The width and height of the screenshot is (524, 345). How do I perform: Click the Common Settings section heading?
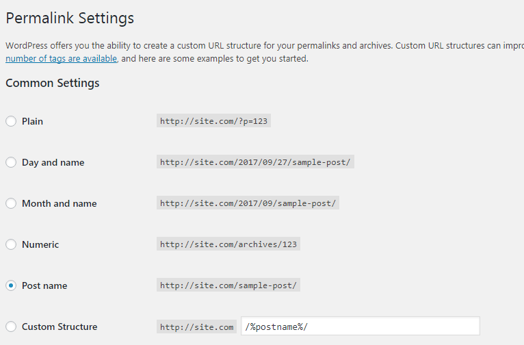click(x=53, y=83)
